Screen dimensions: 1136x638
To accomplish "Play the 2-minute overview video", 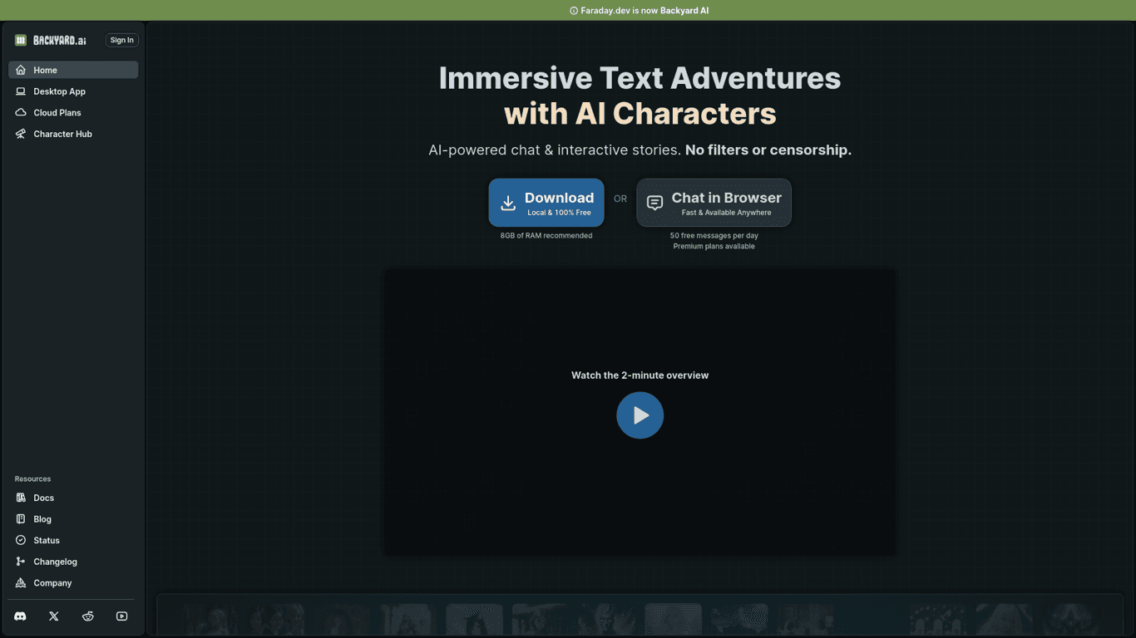I will (x=640, y=415).
